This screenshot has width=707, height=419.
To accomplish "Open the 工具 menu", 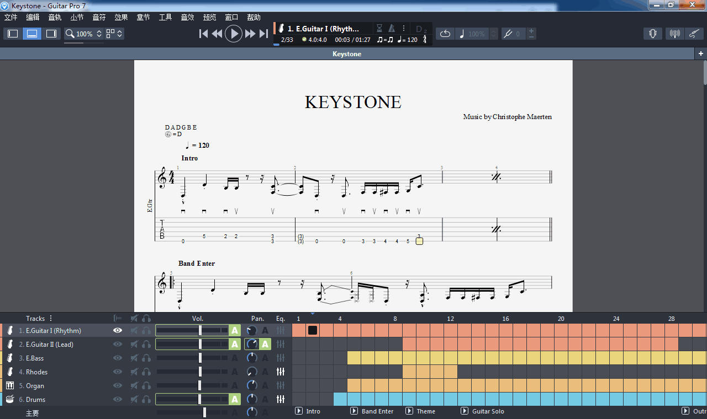I will coord(165,17).
